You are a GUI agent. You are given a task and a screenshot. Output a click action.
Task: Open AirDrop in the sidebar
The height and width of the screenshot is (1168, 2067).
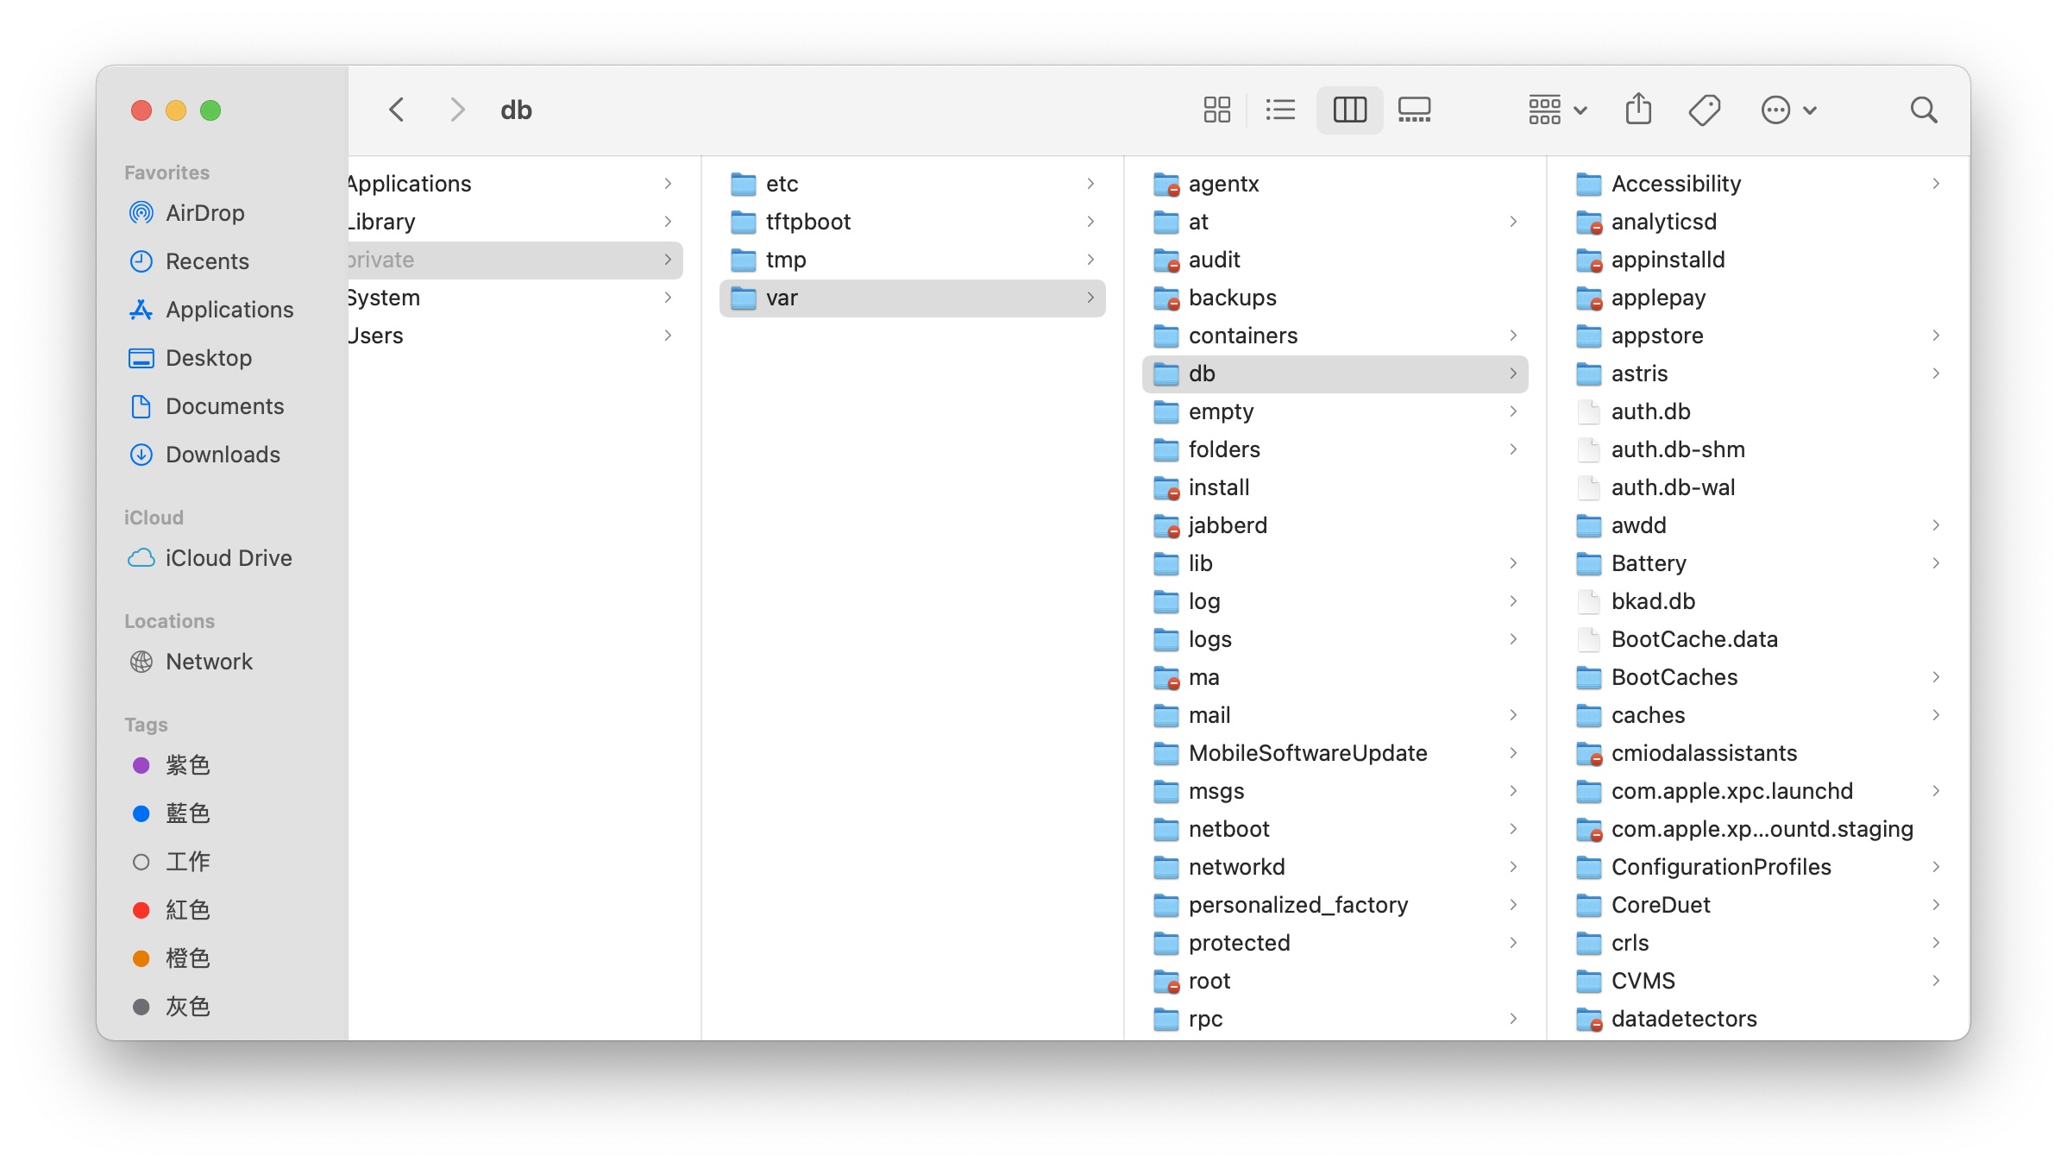[204, 213]
